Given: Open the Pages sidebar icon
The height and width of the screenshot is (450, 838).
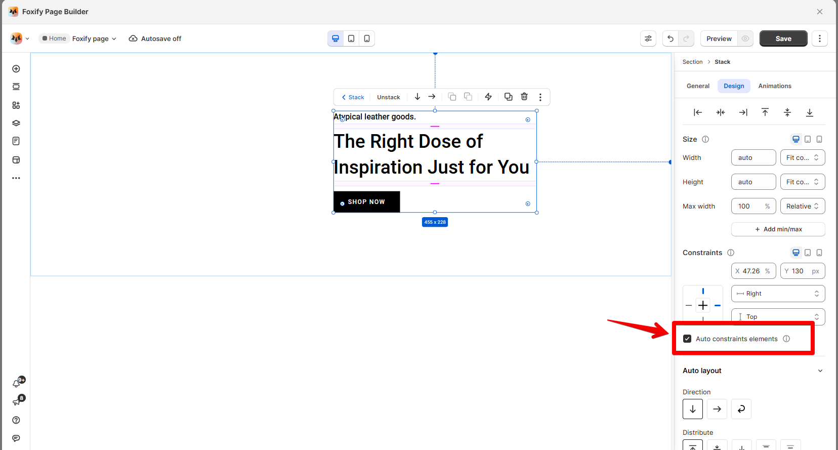Looking at the screenshot, I should point(16,141).
